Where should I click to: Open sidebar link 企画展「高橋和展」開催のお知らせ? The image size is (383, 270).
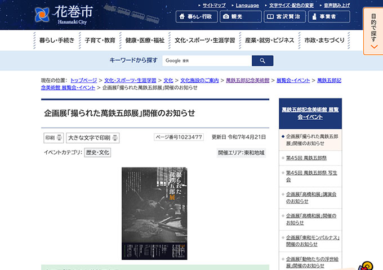pos(311,219)
